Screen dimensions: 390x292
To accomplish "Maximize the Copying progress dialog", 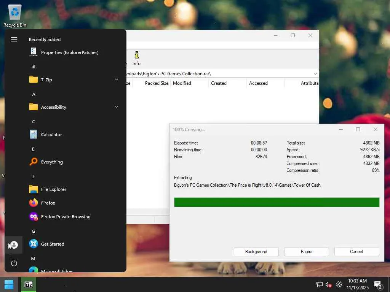I will point(358,129).
